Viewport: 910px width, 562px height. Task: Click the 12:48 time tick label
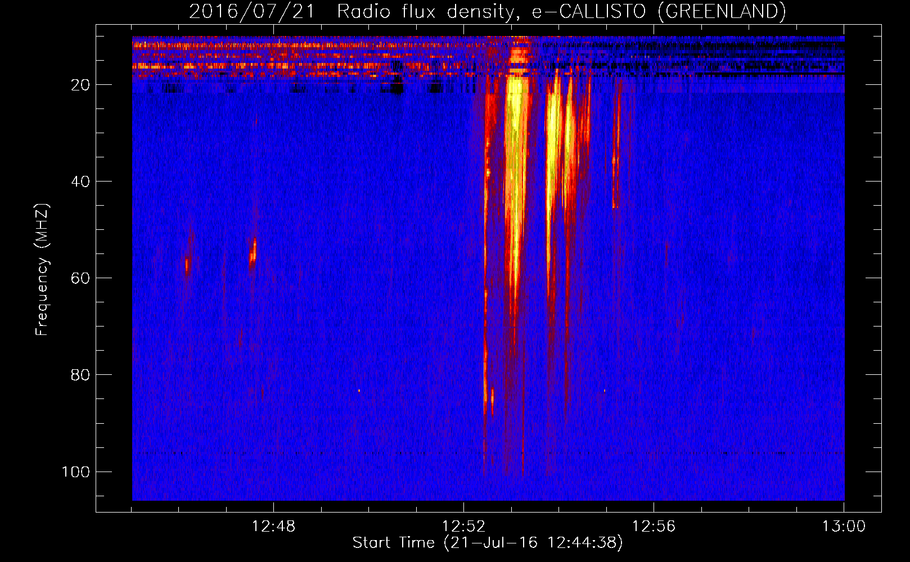tap(273, 526)
